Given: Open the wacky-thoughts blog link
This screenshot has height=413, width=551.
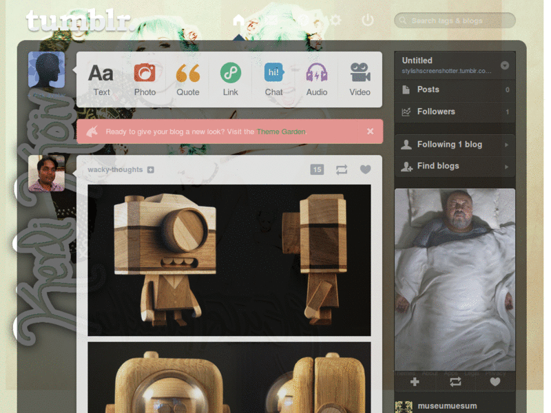Looking at the screenshot, I should pos(115,169).
